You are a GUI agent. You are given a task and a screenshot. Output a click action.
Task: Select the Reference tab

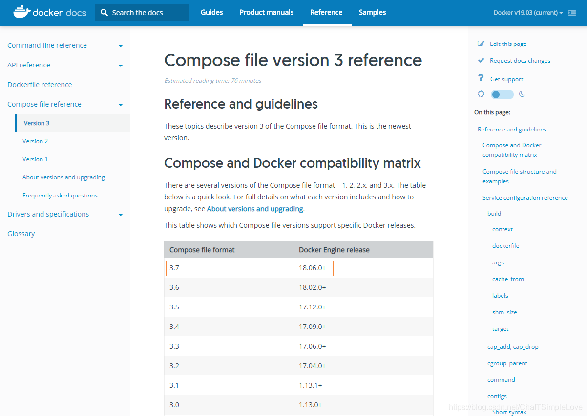326,12
